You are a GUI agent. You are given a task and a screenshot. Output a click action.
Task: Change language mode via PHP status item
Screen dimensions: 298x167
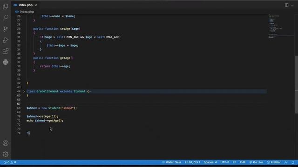(x=242, y=162)
